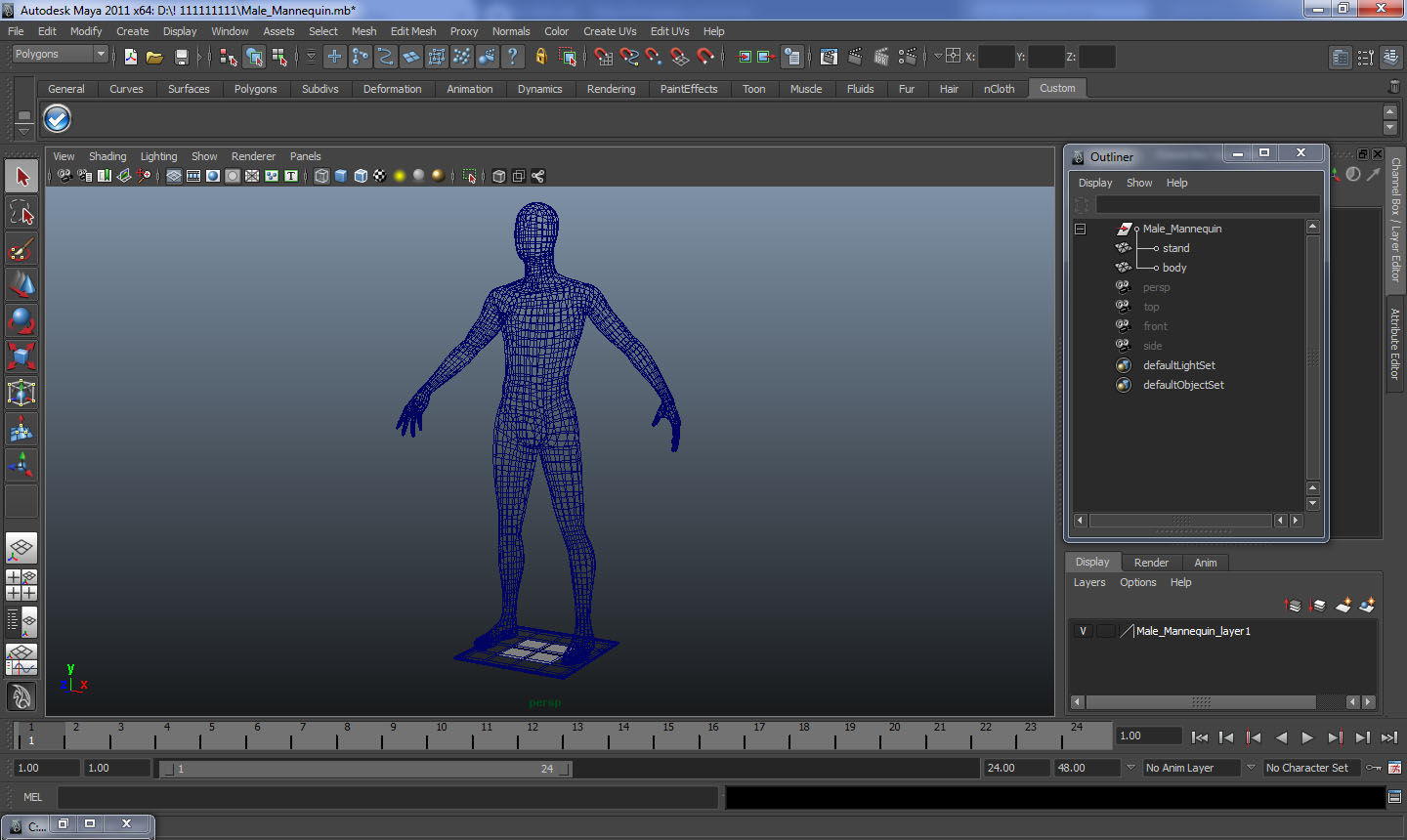This screenshot has width=1407, height=840.
Task: Activate the Scale tool cube icon
Action: (x=21, y=357)
